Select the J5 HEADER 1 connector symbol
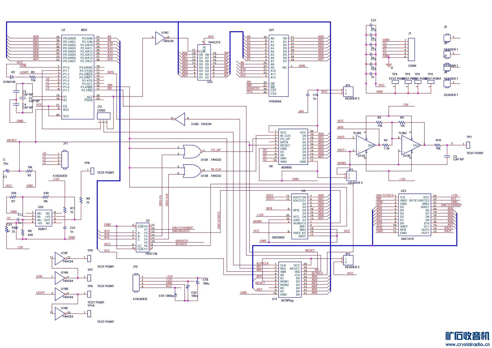Viewport: 492px width, 348px height. tap(447, 38)
